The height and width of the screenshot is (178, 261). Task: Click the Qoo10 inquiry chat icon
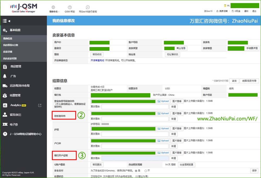(x=88, y=7)
